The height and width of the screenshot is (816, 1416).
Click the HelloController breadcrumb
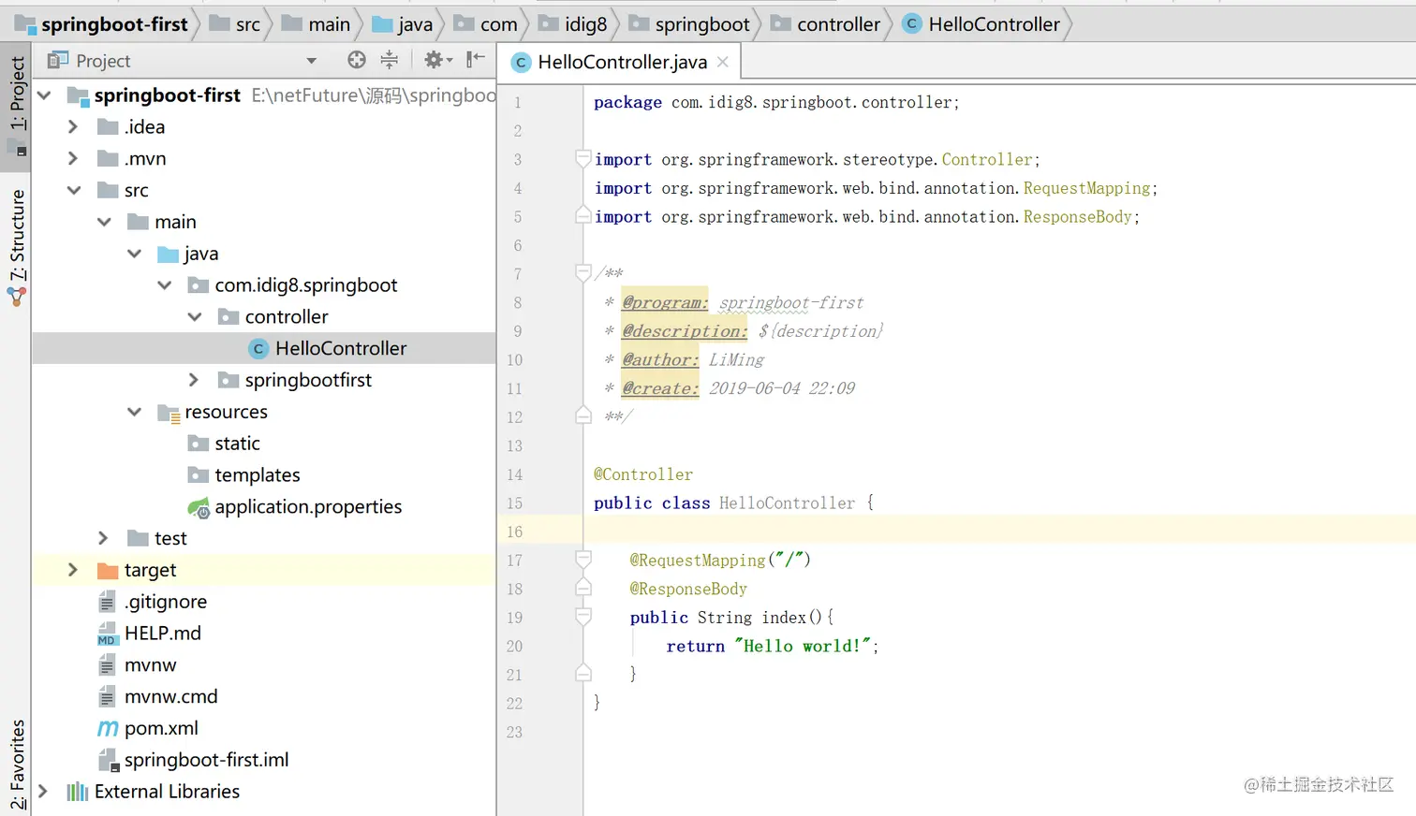click(x=981, y=24)
